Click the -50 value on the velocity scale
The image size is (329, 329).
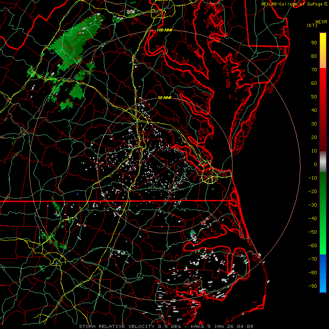pos(313,232)
